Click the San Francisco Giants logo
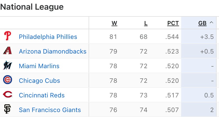 tap(8, 109)
